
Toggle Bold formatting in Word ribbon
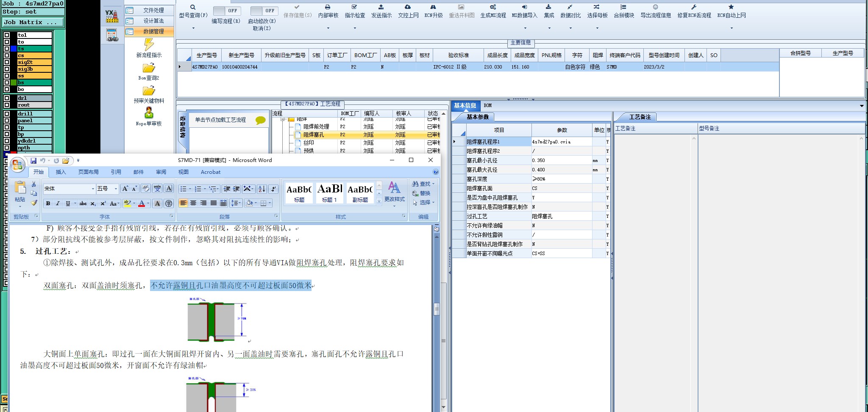(48, 203)
